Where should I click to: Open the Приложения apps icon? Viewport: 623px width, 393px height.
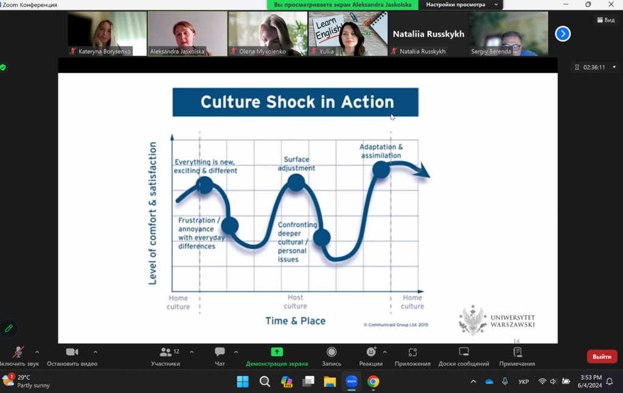pos(412,352)
